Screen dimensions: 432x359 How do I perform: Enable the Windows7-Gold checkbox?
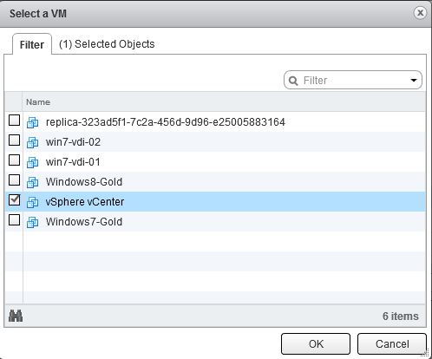14,220
